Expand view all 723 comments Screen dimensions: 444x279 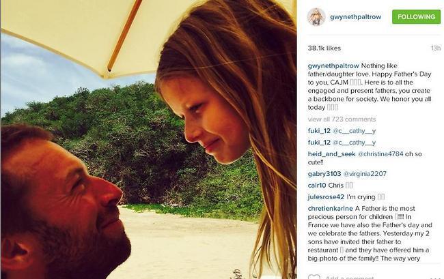tap(342, 119)
